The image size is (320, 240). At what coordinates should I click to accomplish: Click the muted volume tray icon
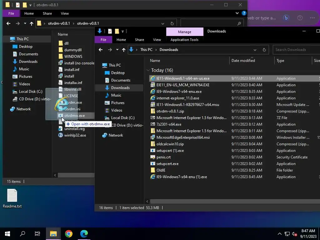(x=294, y=234)
